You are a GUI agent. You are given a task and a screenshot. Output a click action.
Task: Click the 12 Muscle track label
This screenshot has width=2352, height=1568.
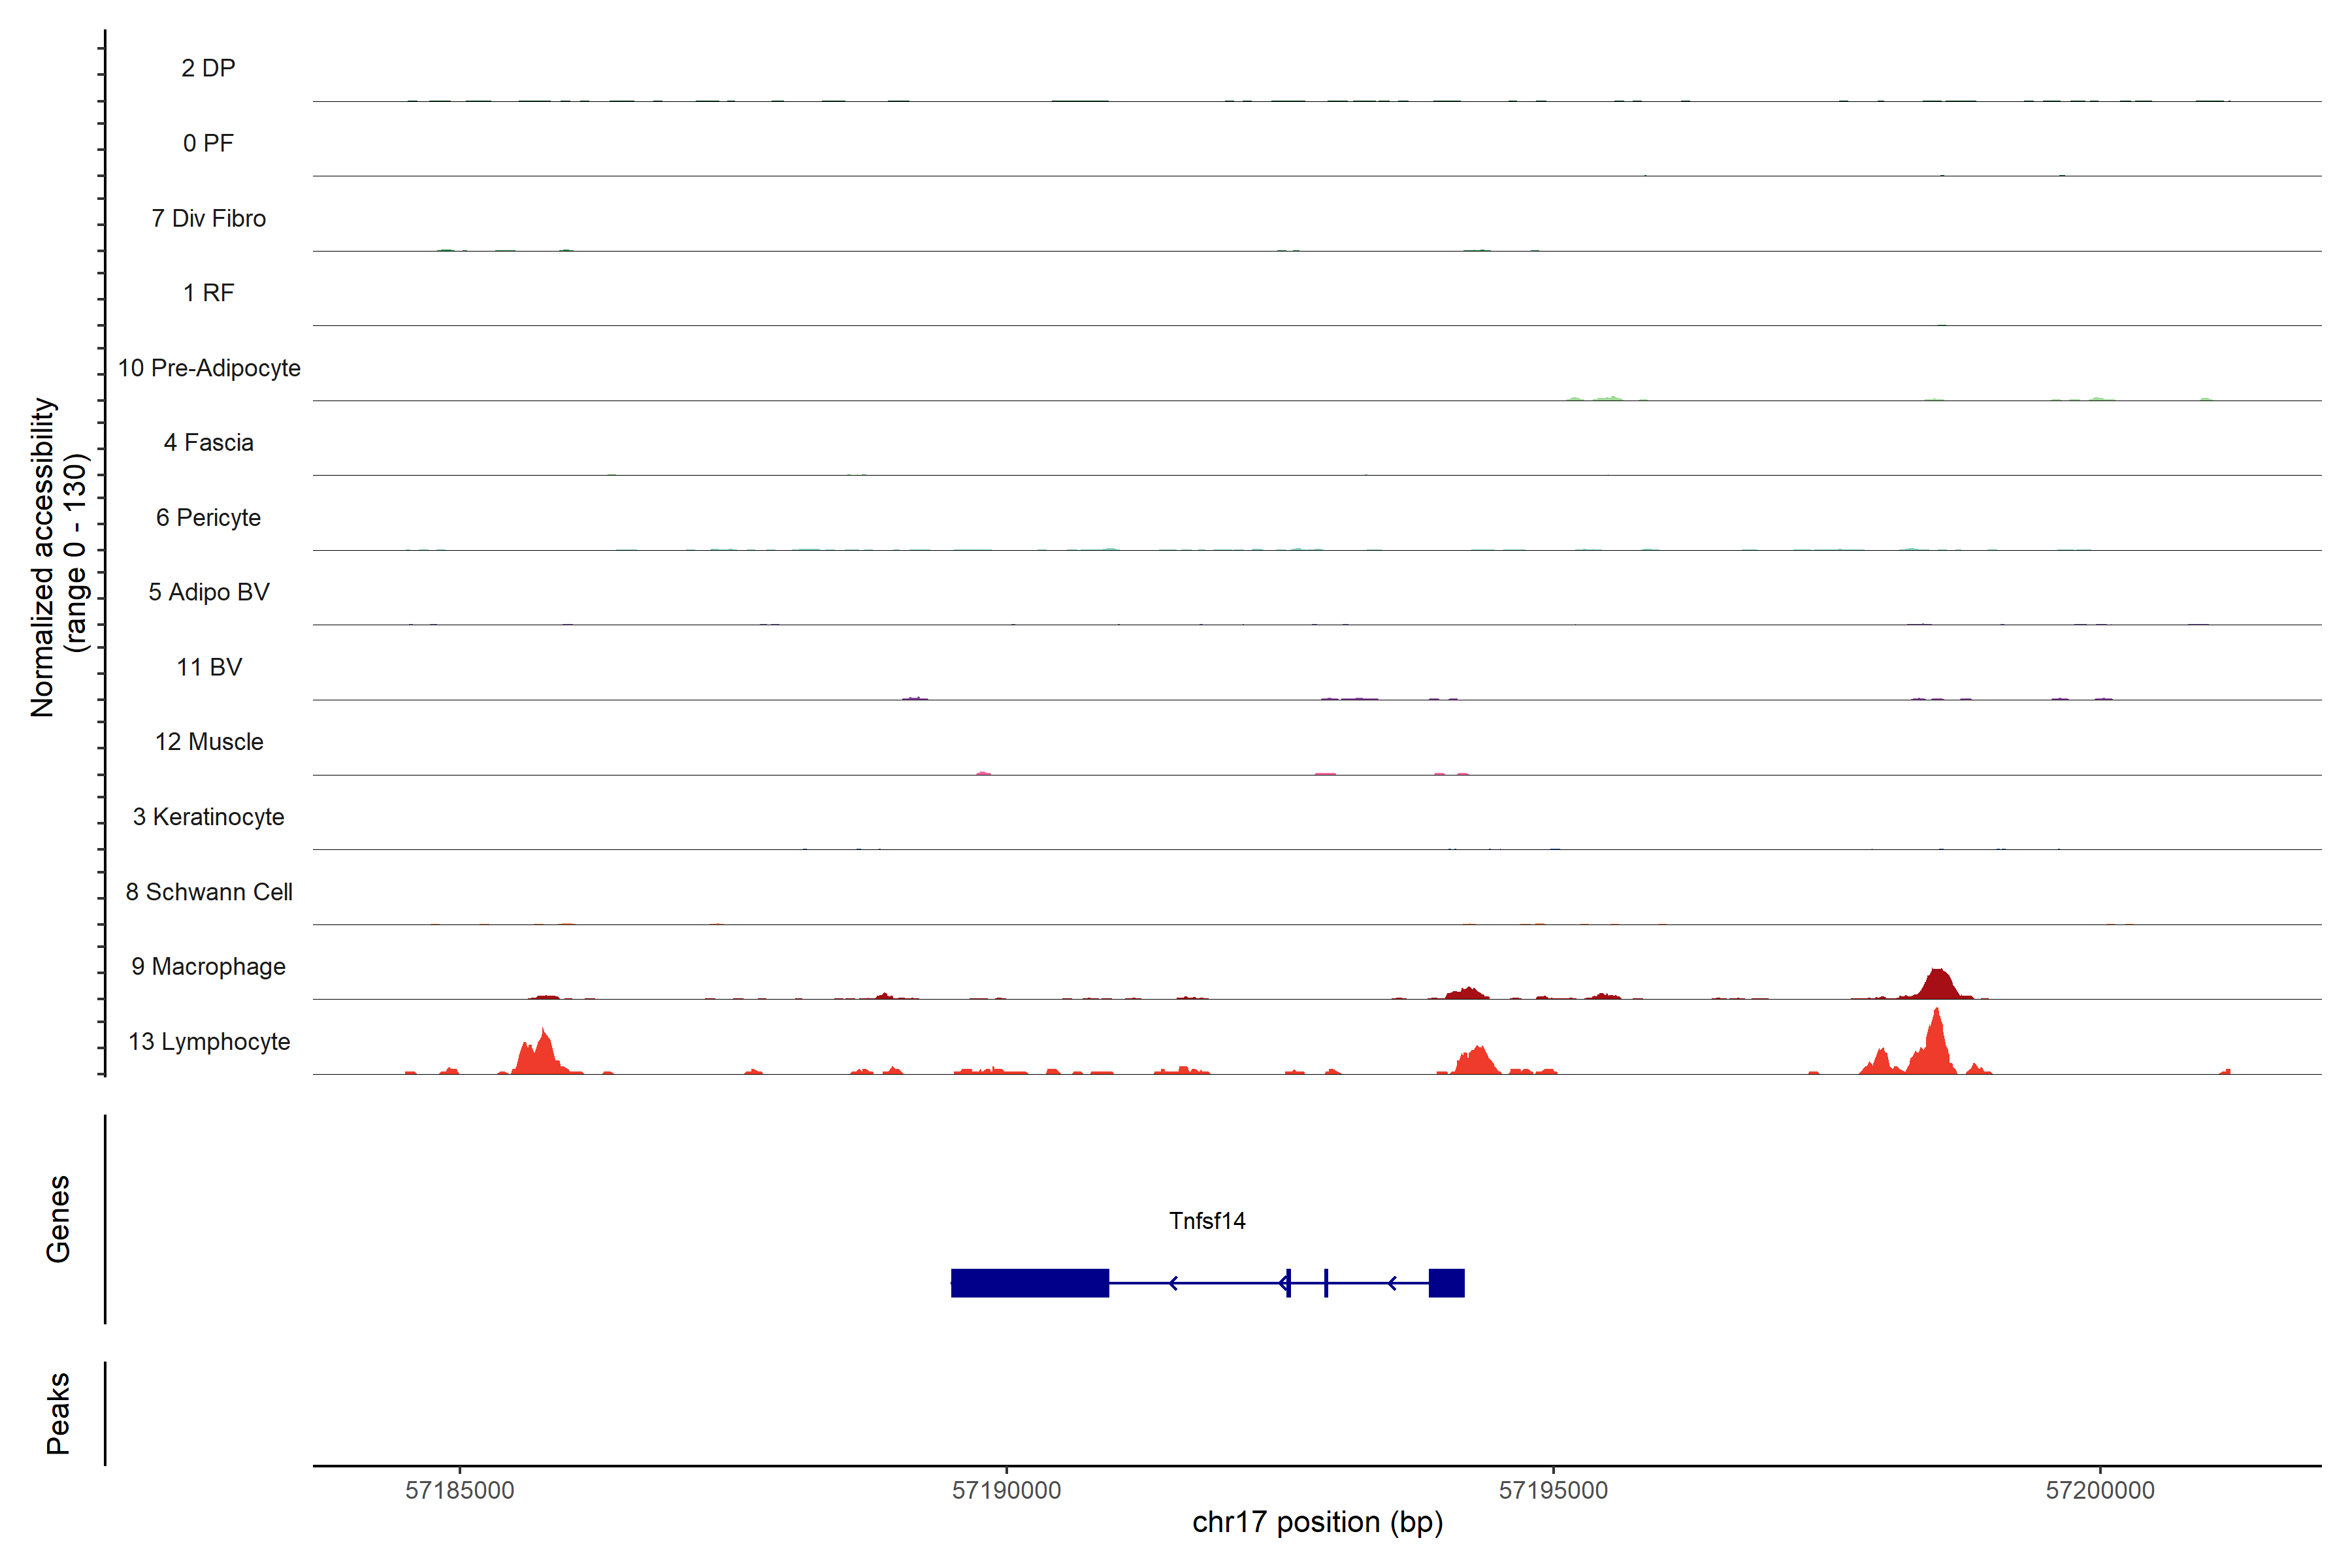coord(209,742)
